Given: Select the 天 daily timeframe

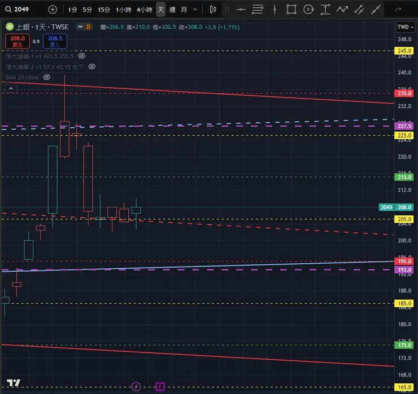Looking at the screenshot, I should point(160,10).
